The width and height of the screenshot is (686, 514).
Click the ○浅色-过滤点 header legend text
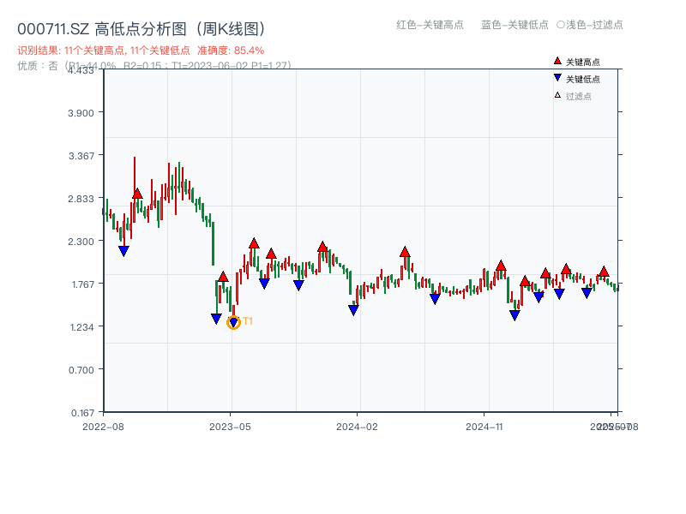590,25
